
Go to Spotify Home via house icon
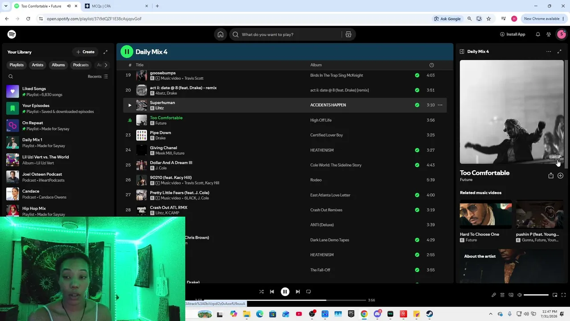[x=220, y=34]
